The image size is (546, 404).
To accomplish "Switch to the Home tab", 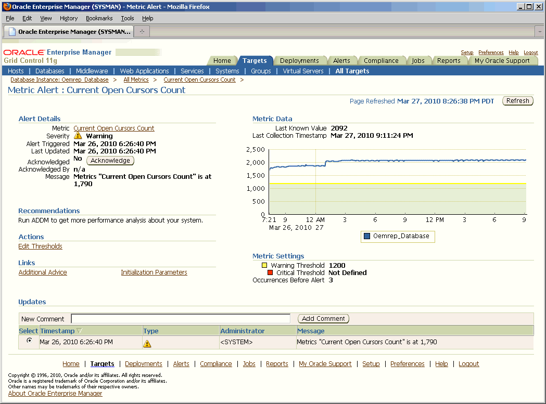I will pyautogui.click(x=222, y=60).
